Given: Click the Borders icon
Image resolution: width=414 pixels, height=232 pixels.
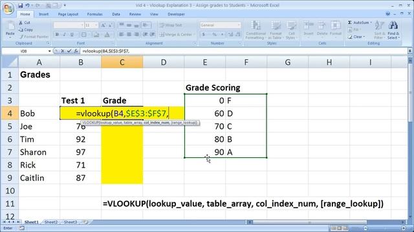Looking at the screenshot, I should 83,34.
